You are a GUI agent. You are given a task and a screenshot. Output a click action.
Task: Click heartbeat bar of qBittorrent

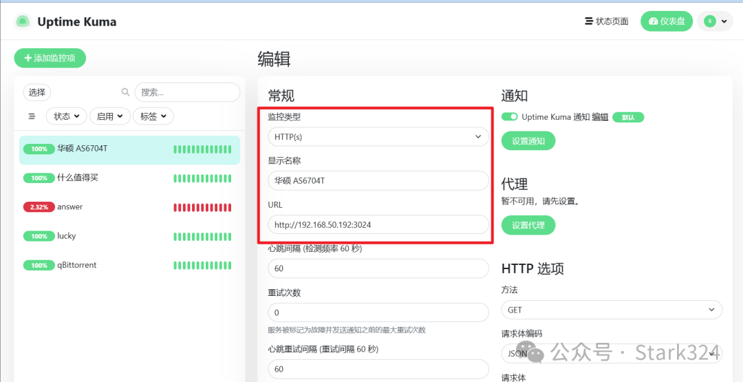202,266
